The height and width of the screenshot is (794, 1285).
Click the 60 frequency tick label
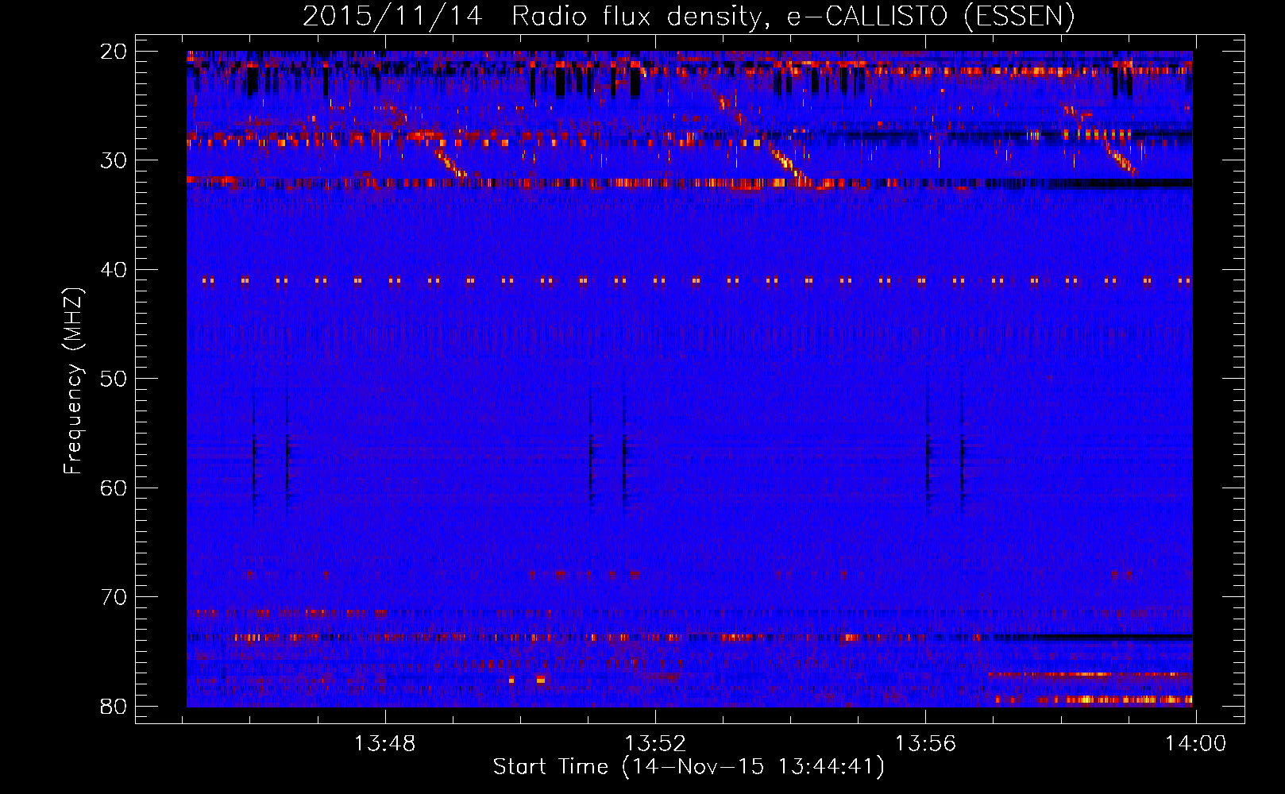pos(114,488)
